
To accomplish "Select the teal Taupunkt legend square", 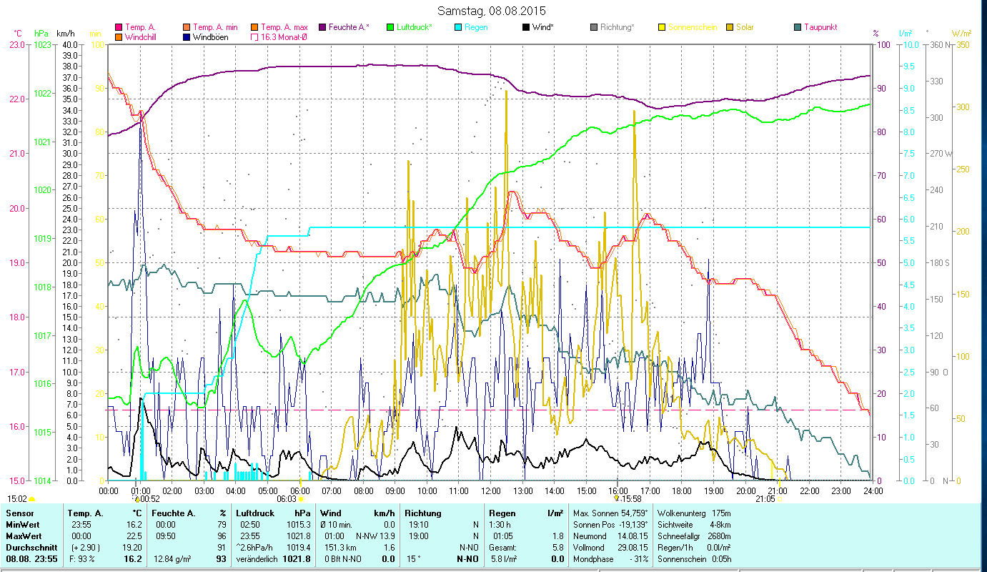I will tap(797, 27).
